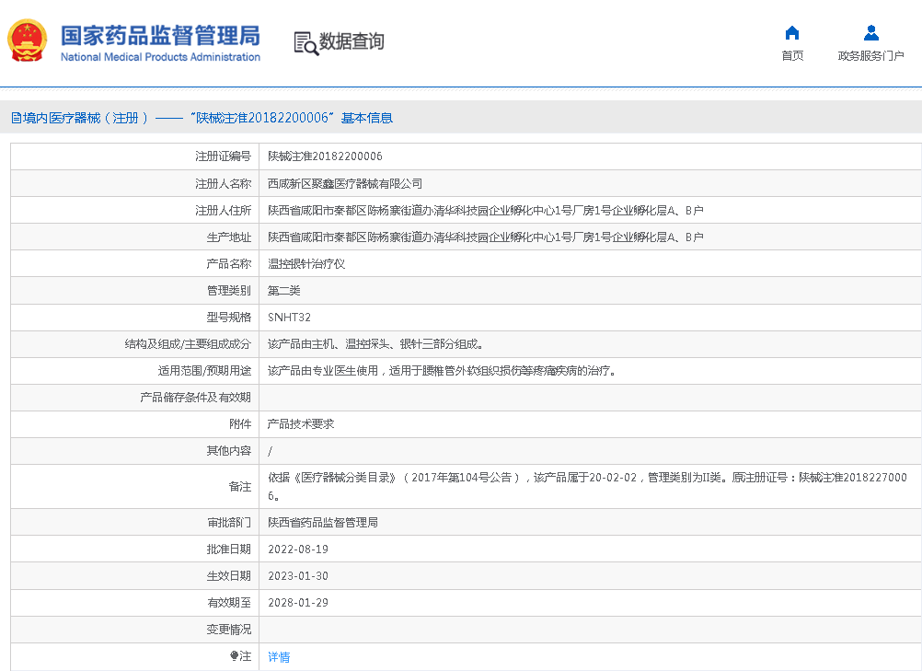Click the expiry date 2028-01-29
The width and height of the screenshot is (922, 671).
tap(297, 603)
